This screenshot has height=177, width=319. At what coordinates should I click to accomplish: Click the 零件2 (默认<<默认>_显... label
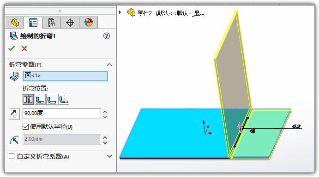pos(171,13)
